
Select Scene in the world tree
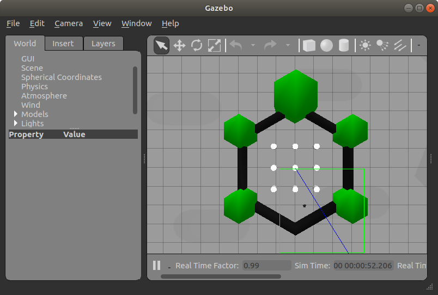(32, 68)
